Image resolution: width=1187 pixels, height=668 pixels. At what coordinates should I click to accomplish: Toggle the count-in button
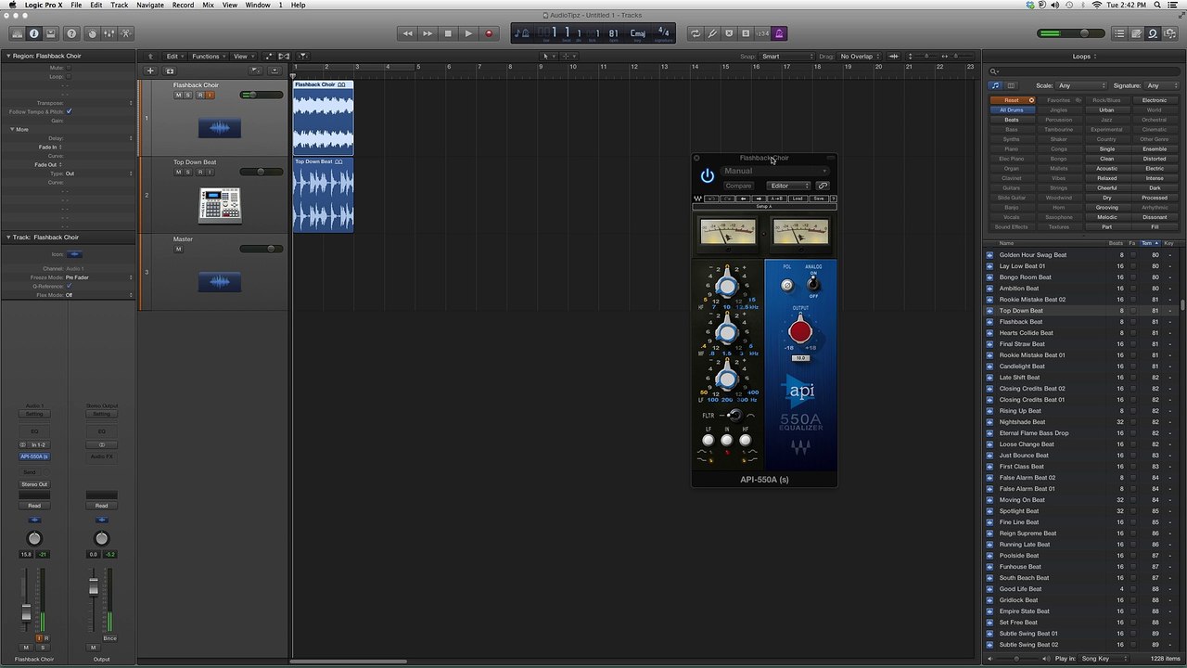click(x=762, y=33)
